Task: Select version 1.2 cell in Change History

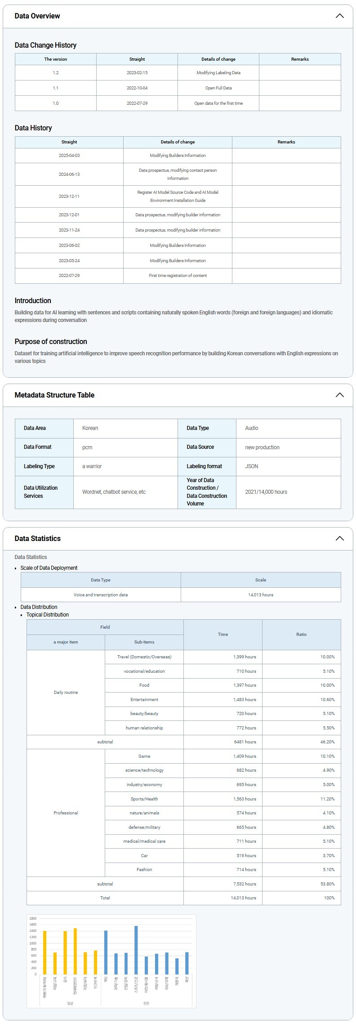Action: click(x=56, y=73)
